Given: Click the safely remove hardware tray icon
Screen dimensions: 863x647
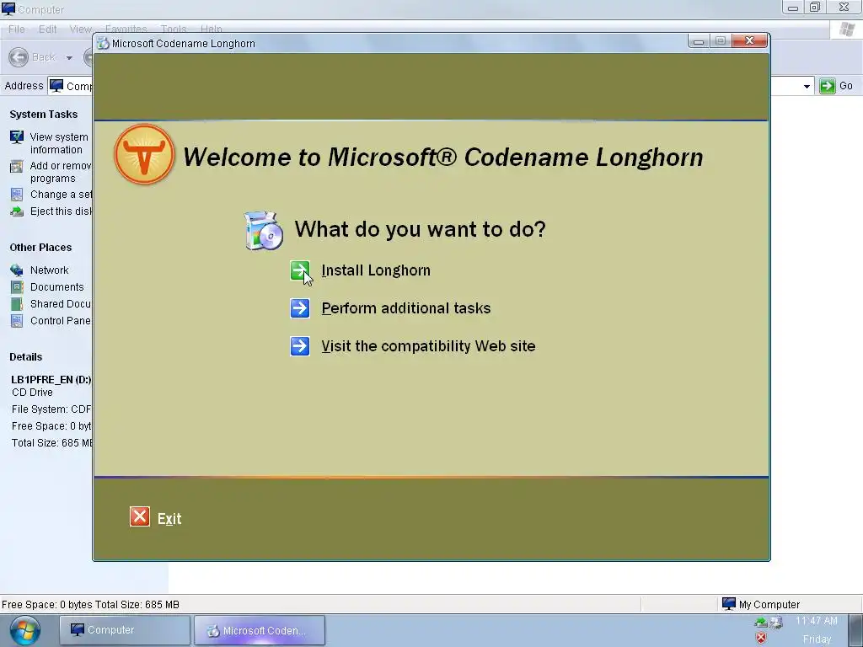Looking at the screenshot, I should click(x=761, y=623).
